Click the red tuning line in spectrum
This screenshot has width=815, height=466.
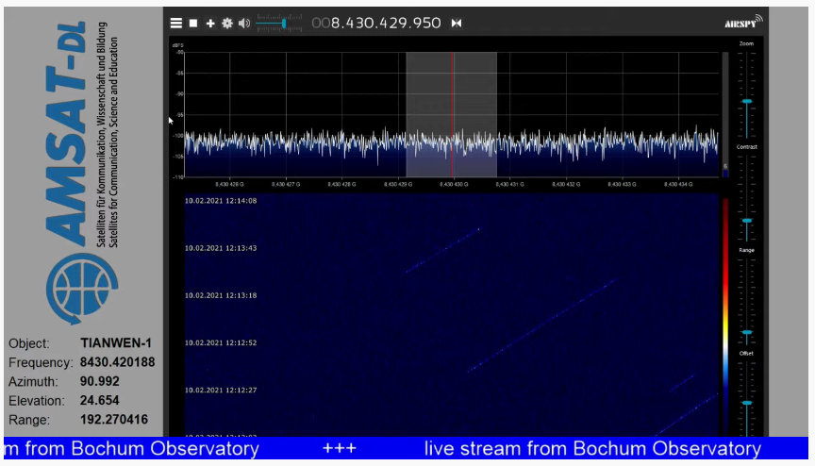[x=452, y=114]
